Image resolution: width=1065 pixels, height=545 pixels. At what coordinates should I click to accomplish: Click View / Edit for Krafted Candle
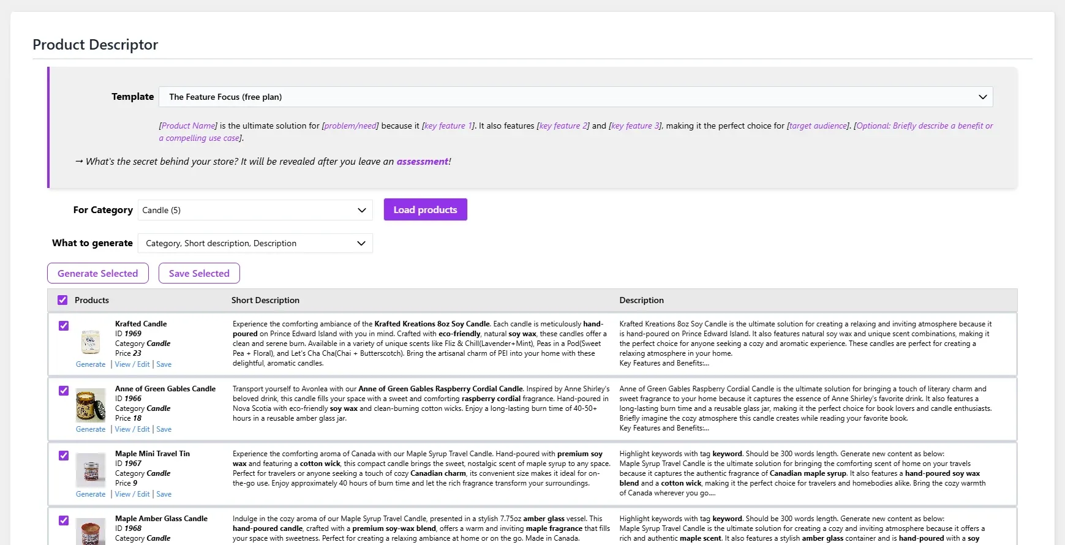point(132,364)
